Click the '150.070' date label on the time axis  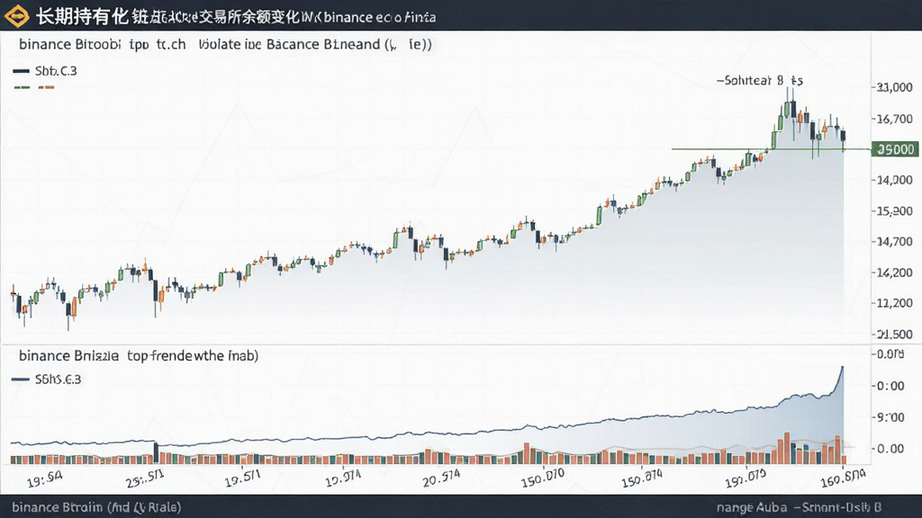click(542, 478)
